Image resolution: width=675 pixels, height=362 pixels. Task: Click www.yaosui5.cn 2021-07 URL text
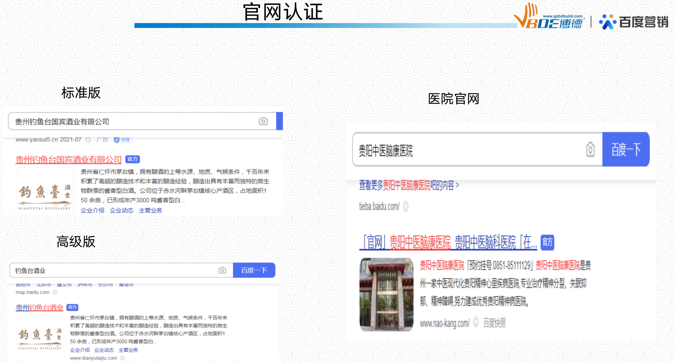click(48, 140)
